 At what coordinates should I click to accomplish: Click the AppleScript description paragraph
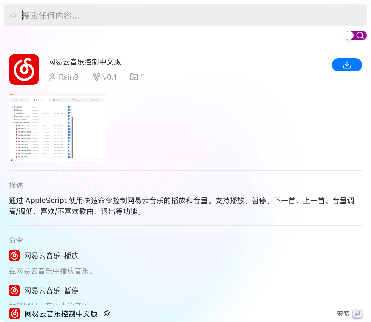(181, 206)
